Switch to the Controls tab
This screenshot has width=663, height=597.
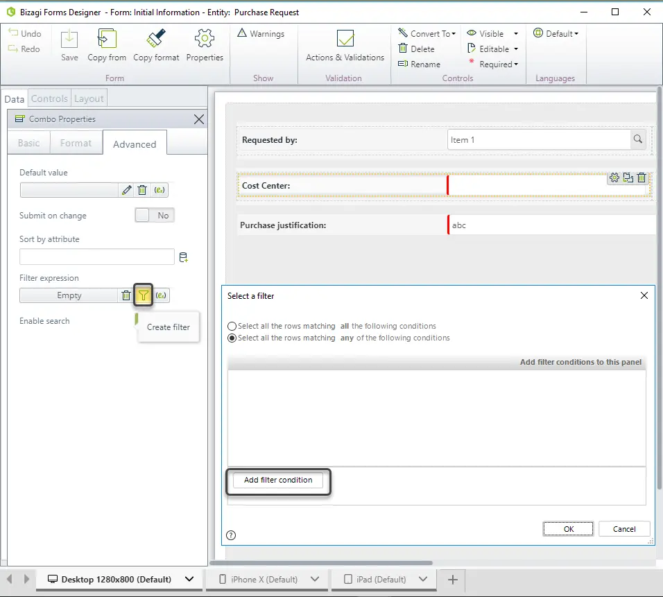[x=49, y=98]
